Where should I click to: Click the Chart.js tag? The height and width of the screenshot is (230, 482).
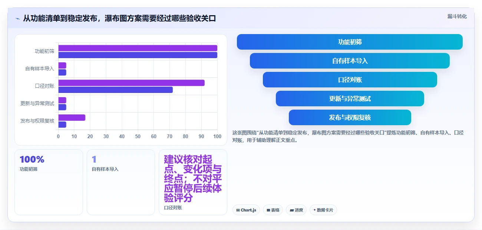click(x=246, y=210)
